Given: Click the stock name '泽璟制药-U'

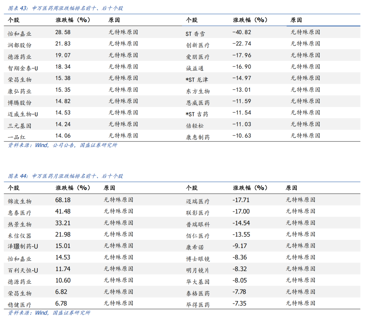Looking at the screenshot, I should click(x=23, y=246).
